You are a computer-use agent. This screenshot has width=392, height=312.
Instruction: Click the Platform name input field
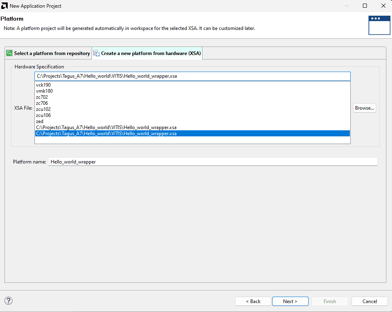tap(213, 162)
